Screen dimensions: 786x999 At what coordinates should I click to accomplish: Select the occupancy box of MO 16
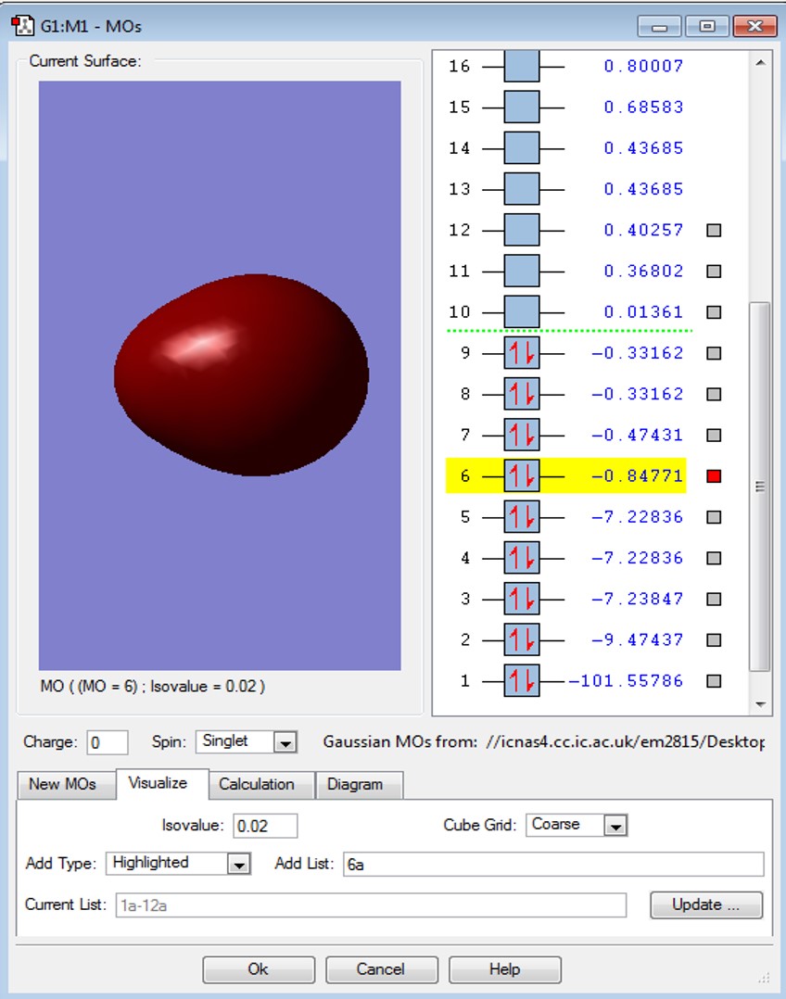coord(522,67)
